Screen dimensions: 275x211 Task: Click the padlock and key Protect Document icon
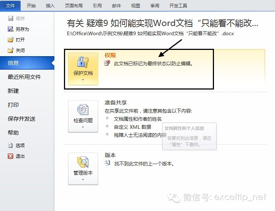coord(83,62)
